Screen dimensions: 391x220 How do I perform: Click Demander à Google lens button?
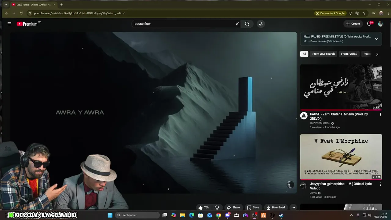[x=330, y=13]
